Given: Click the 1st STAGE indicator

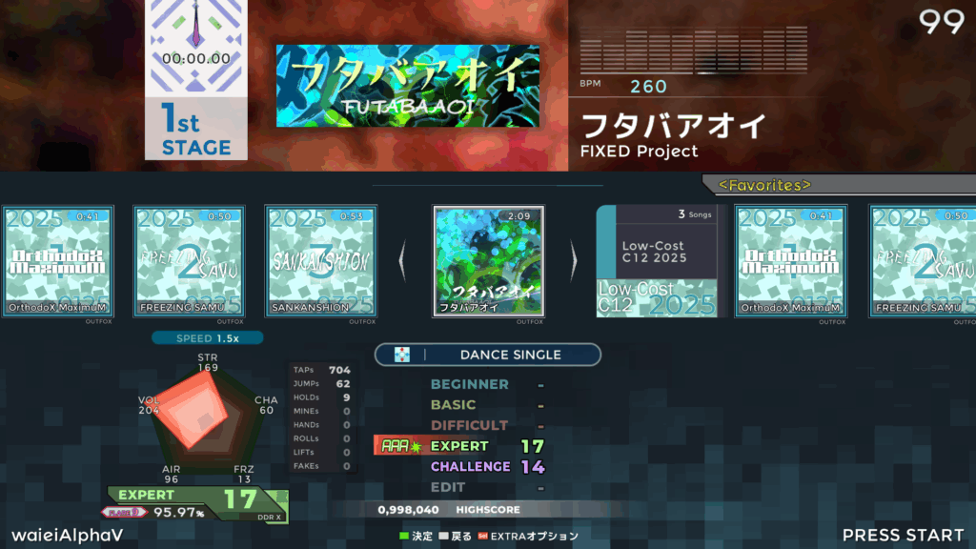Looking at the screenshot, I should click(x=196, y=129).
